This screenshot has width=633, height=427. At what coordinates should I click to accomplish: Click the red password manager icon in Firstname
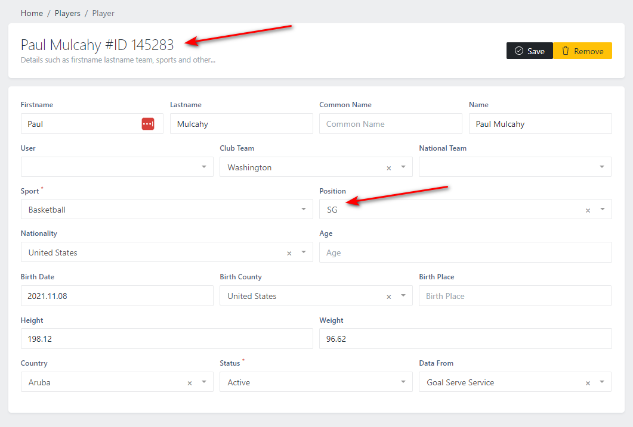coord(148,124)
